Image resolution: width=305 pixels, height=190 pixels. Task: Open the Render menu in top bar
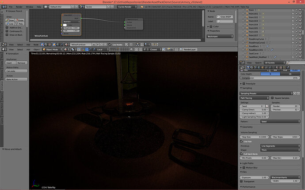[19, 7]
